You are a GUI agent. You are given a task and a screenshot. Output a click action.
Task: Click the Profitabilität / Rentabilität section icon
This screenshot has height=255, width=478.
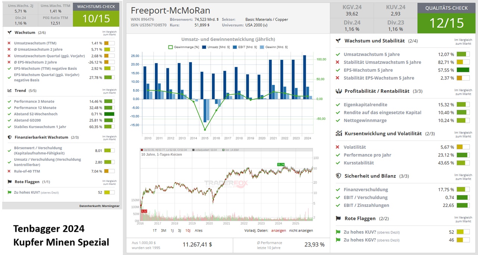tap(339, 91)
